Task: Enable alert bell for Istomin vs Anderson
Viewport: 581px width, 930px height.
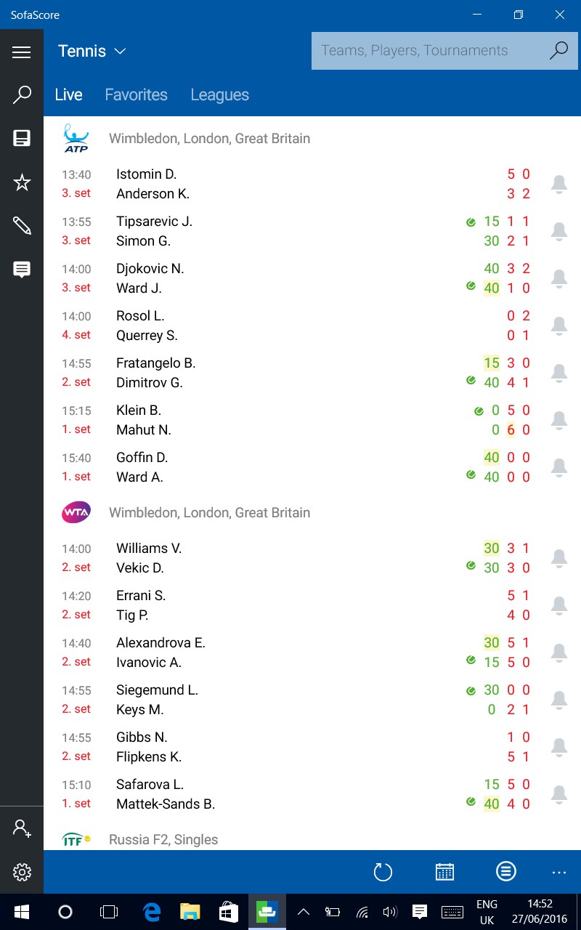Action: (x=558, y=184)
